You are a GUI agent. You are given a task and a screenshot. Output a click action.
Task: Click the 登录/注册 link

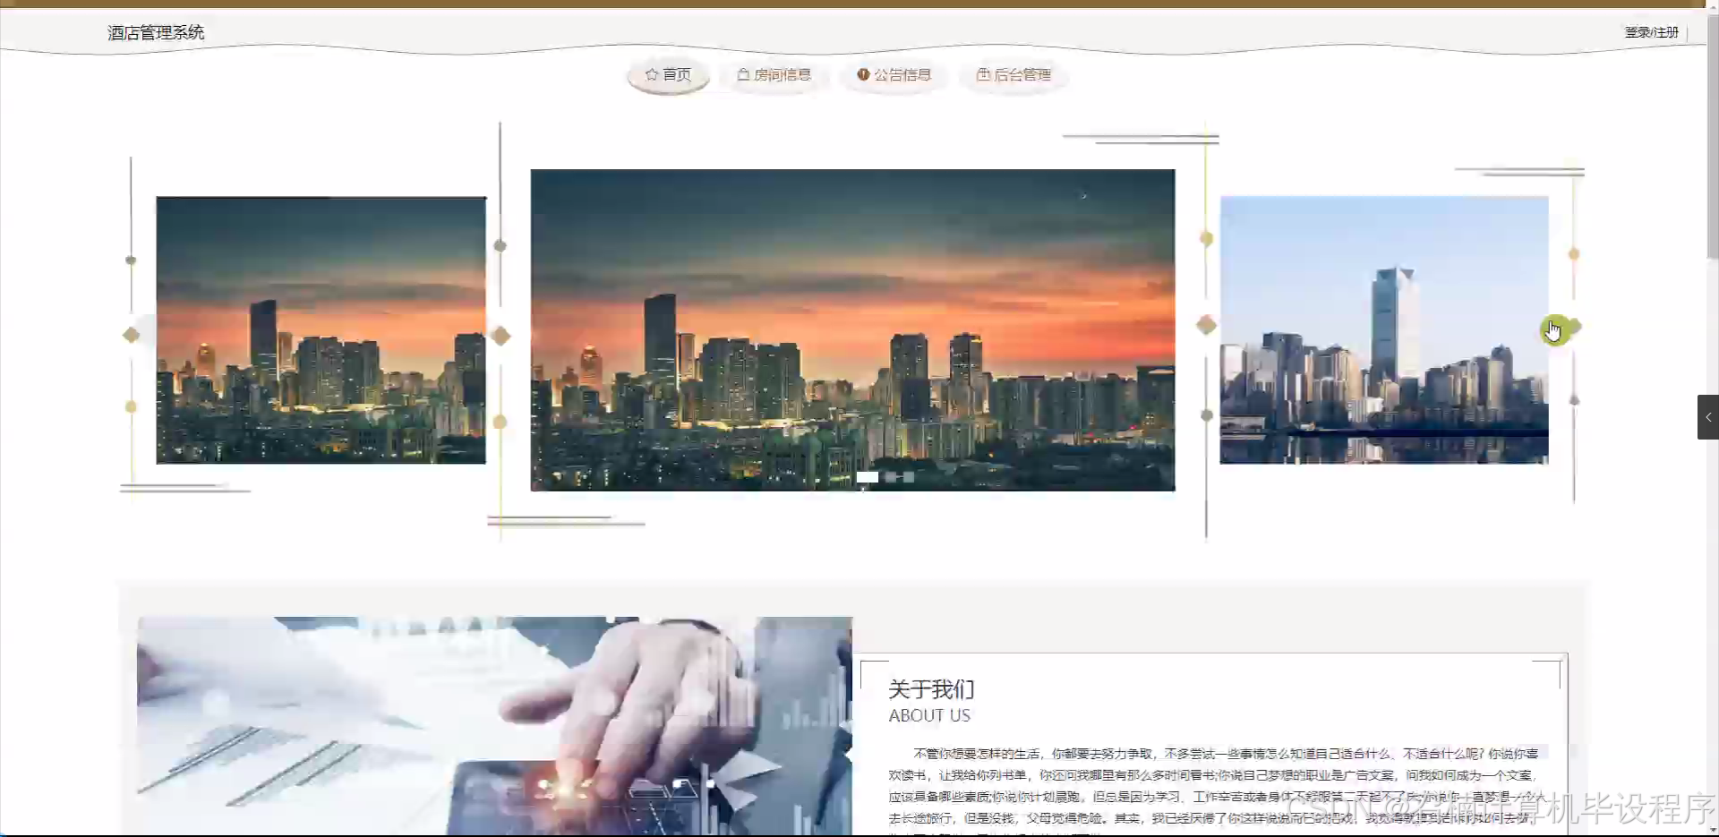click(1652, 32)
